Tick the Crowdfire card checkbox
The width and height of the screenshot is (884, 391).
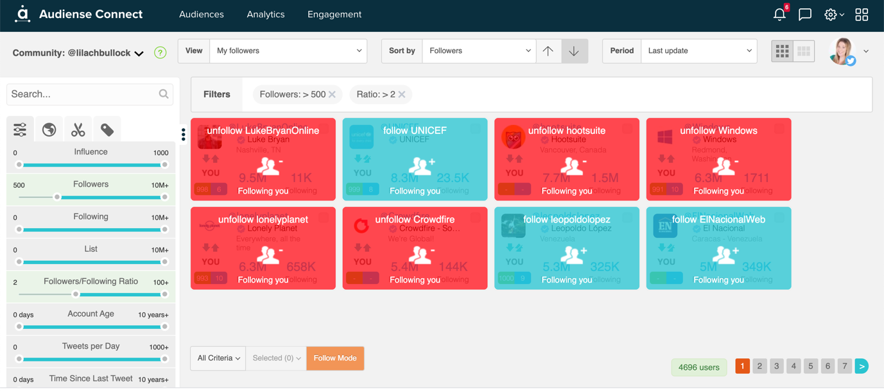(x=476, y=218)
